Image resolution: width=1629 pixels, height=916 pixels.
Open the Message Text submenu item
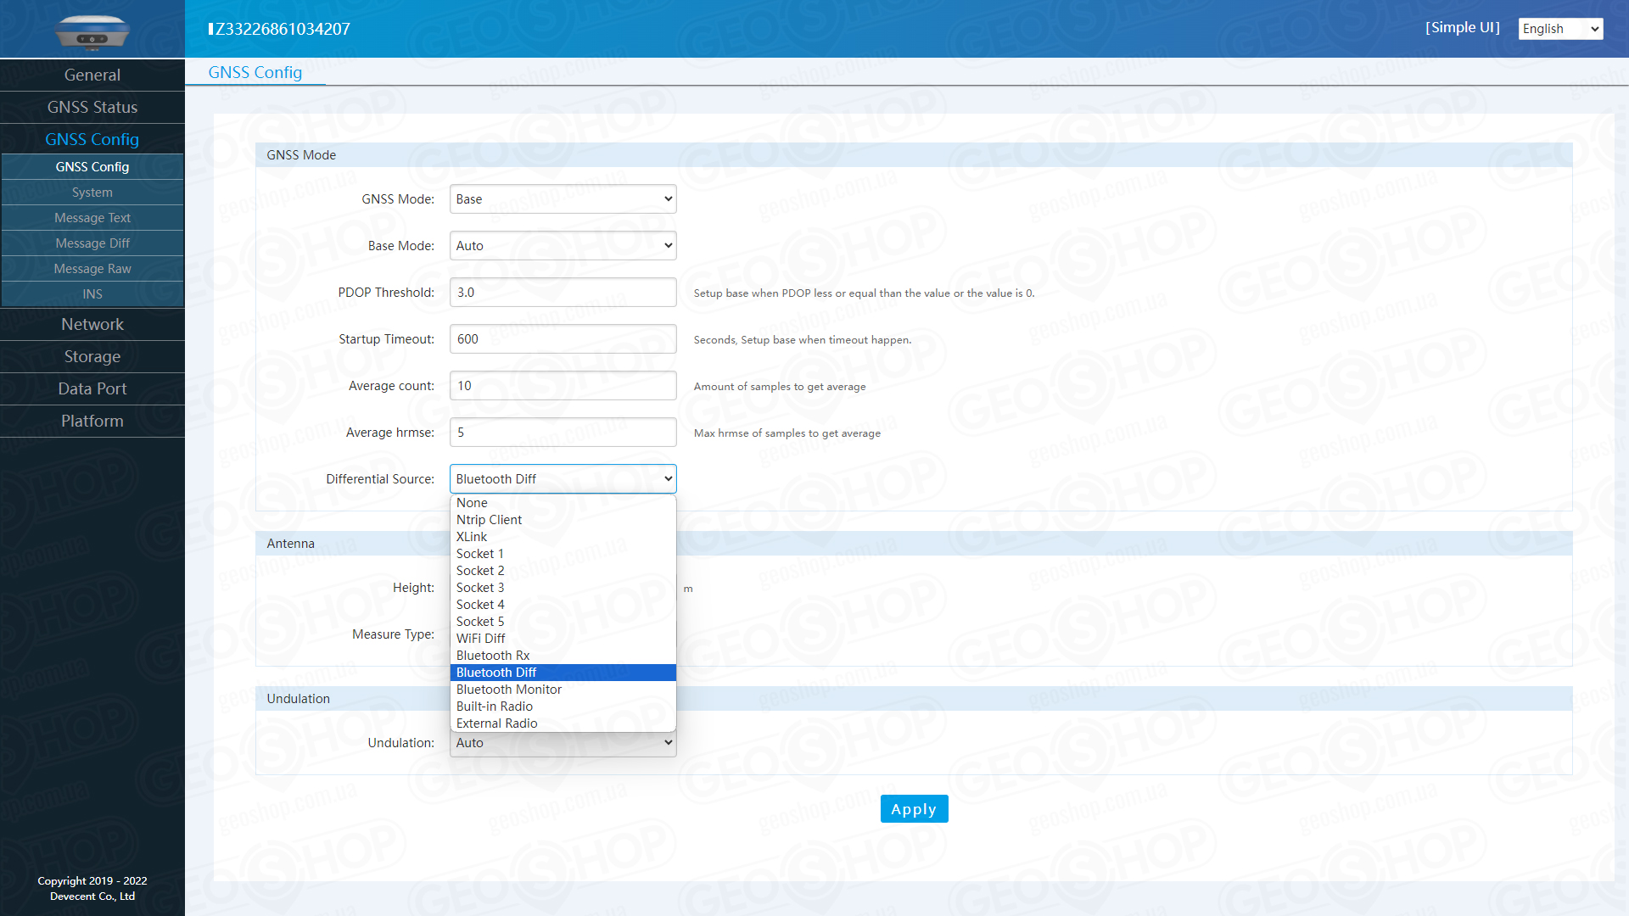pyautogui.click(x=92, y=218)
